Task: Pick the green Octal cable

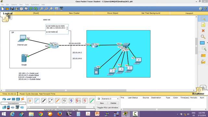Action: pyautogui.click(x=92, y=101)
